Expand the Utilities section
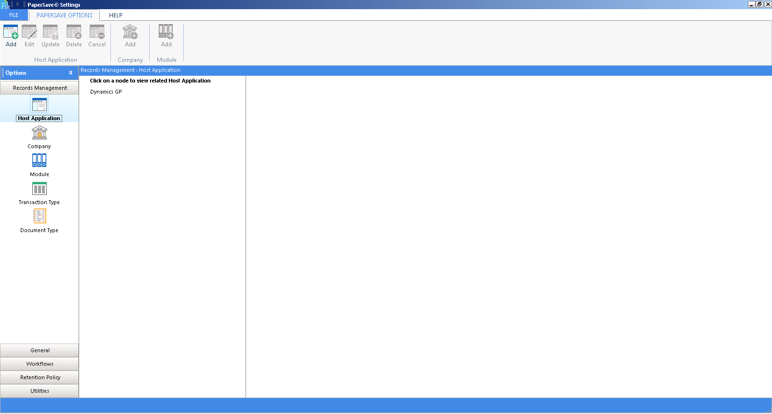Viewport: 772px width, 414px height. (40, 391)
